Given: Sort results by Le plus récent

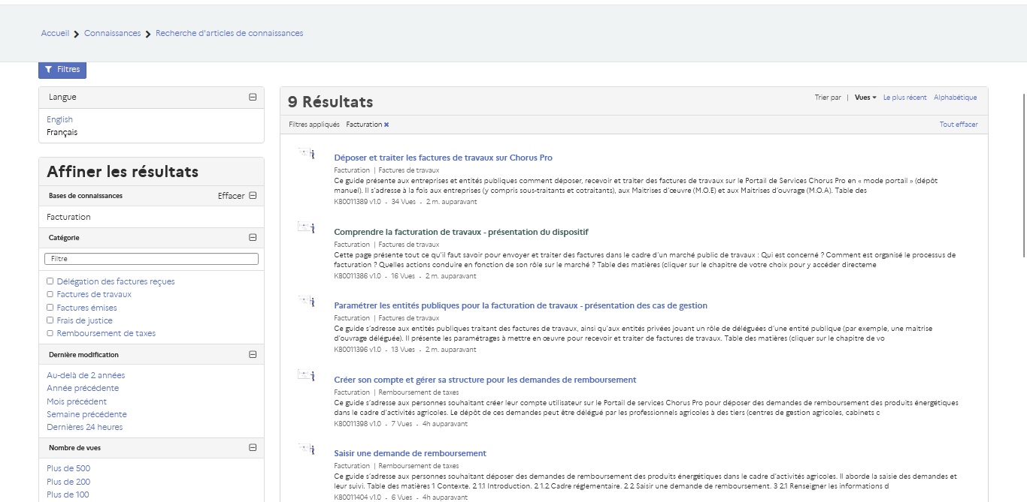Looking at the screenshot, I should point(904,98).
